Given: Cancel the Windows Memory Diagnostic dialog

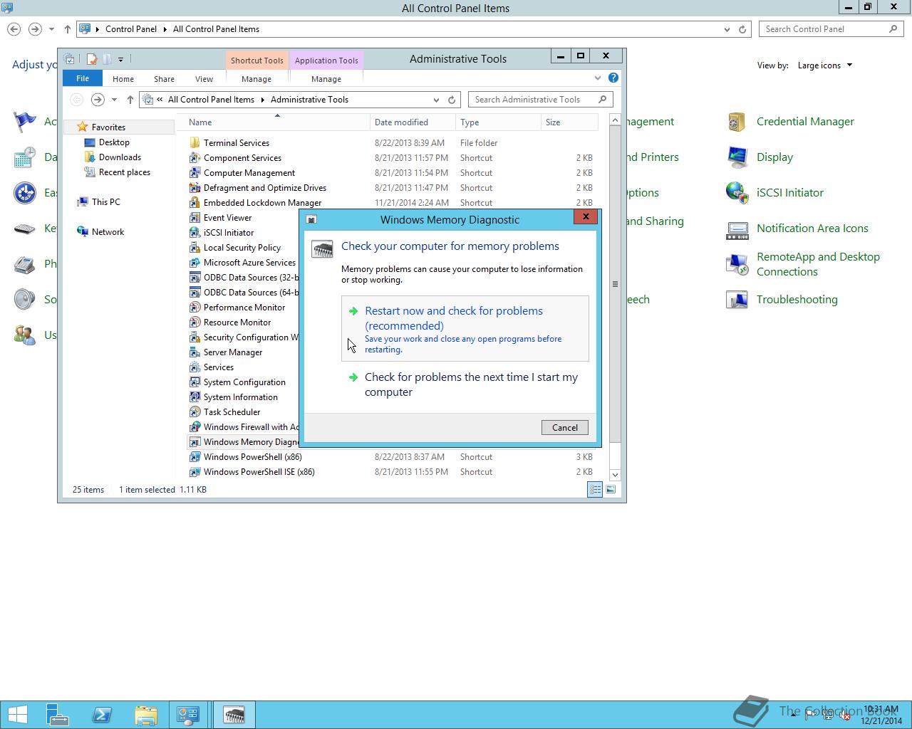Looking at the screenshot, I should click(x=564, y=427).
